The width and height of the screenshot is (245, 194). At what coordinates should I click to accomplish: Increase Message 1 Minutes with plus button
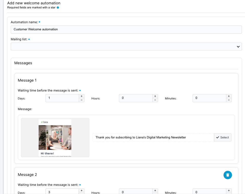coord(229,96)
